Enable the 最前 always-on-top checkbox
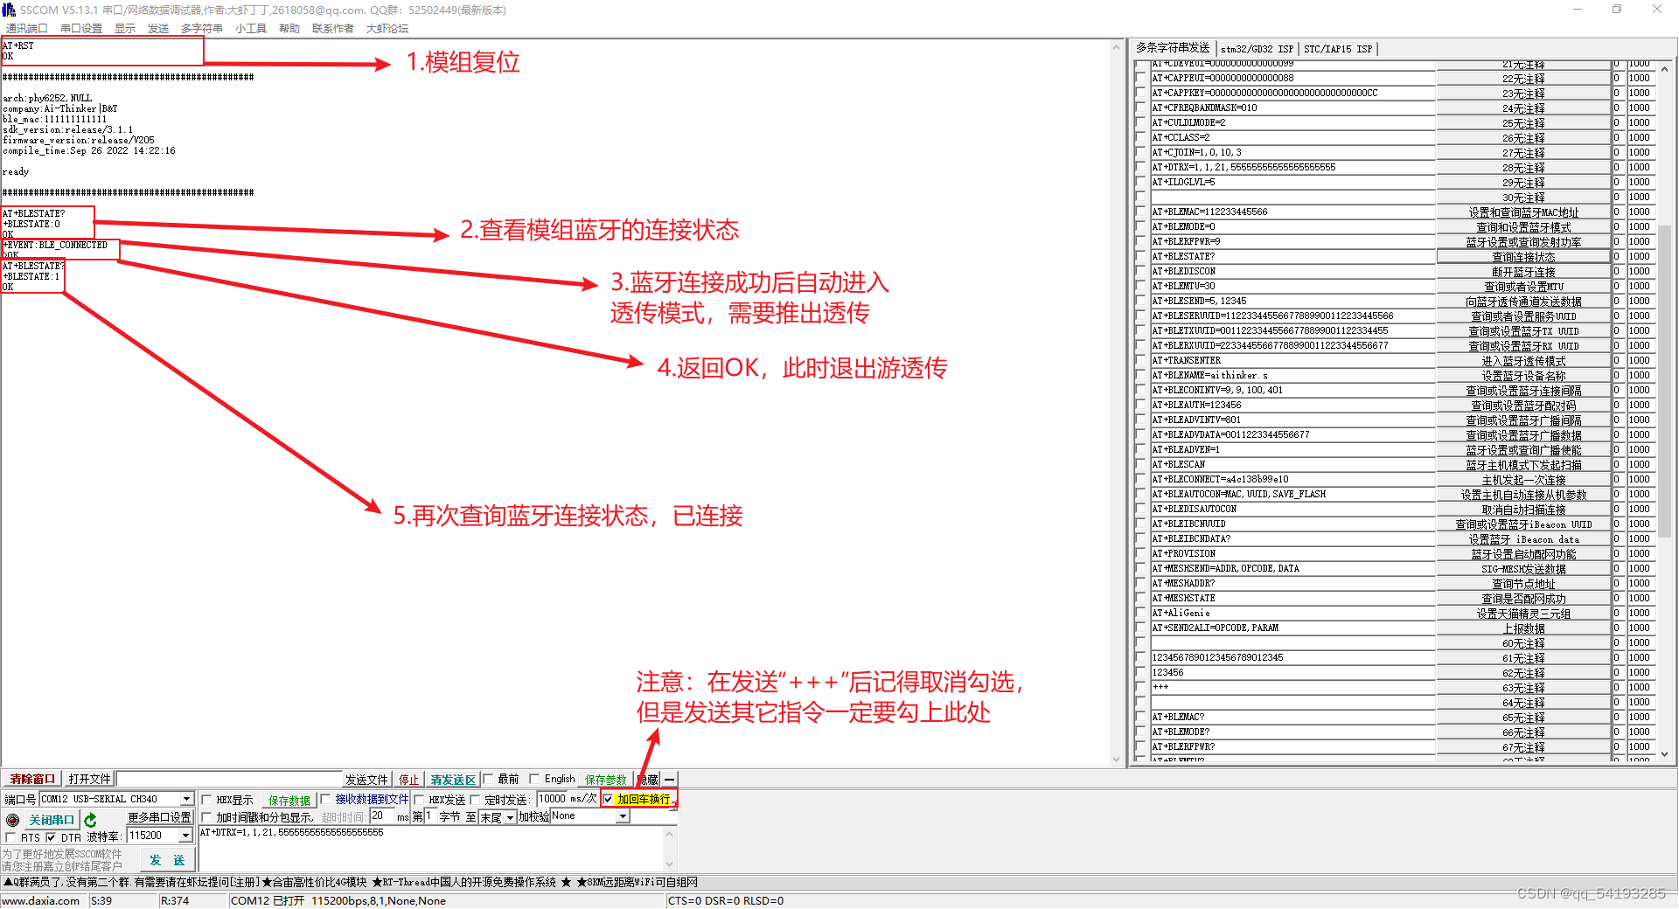This screenshot has width=1679, height=909. pyautogui.click(x=488, y=779)
